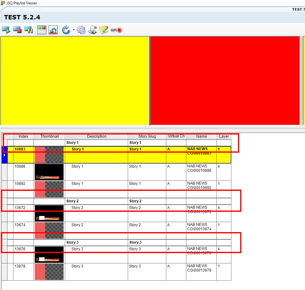Viewport: 305px width, 290px height.
Task: Click the stop playlist toolbar icon
Action: tap(17, 30)
